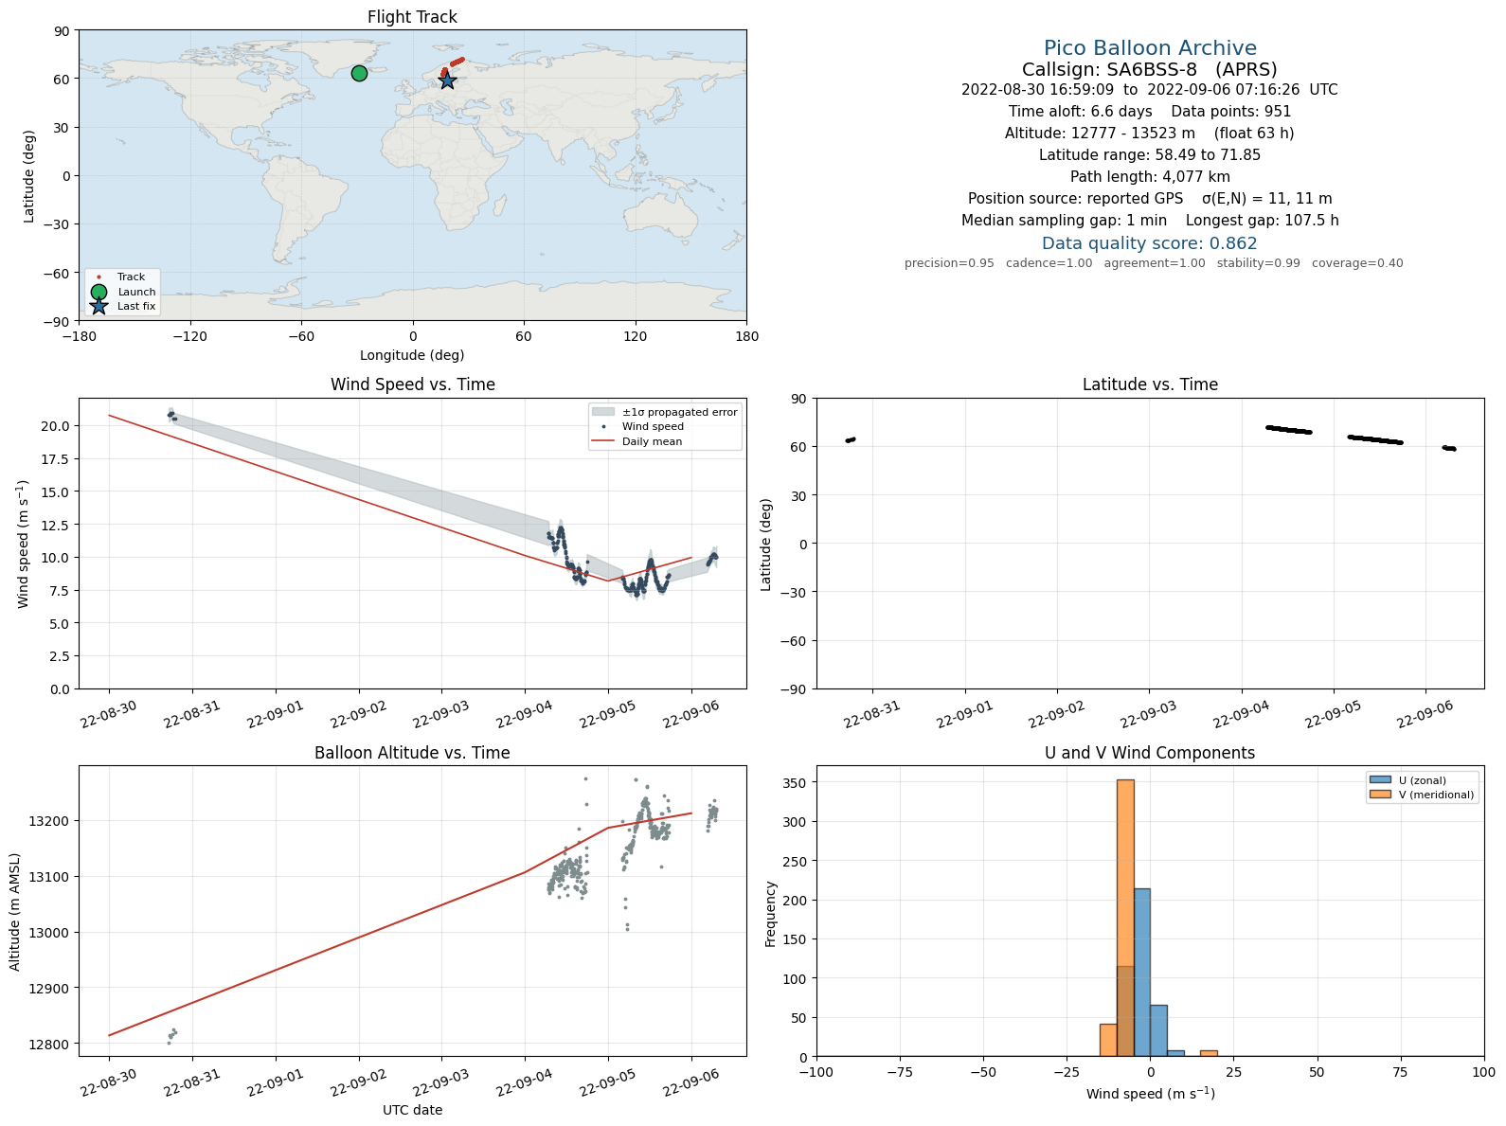Click the green Launch marker on the map
This screenshot has width=1506, height=1126.
click(x=359, y=74)
